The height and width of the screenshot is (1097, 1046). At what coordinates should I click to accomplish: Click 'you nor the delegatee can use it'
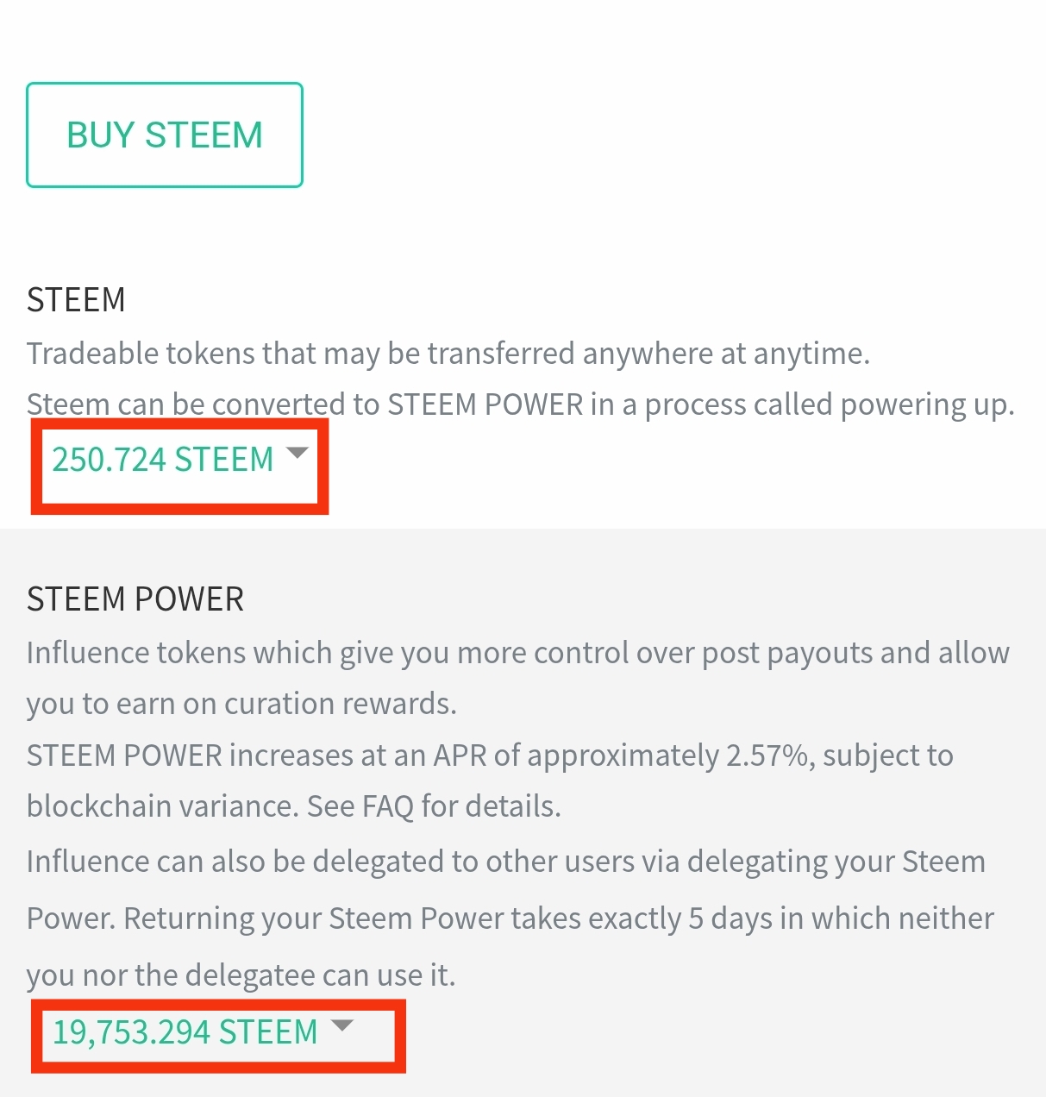pos(241,975)
